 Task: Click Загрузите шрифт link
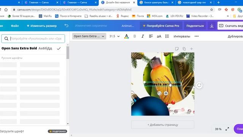pyautogui.click(x=12, y=131)
